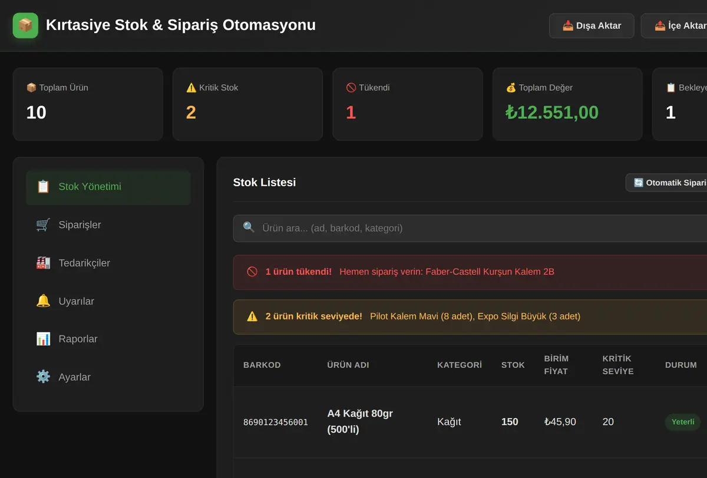Click the Dışa Aktar button
The image size is (707, 478).
(592, 26)
